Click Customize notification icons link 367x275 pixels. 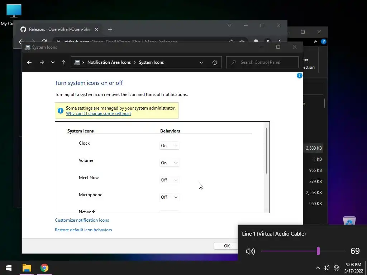82,220
